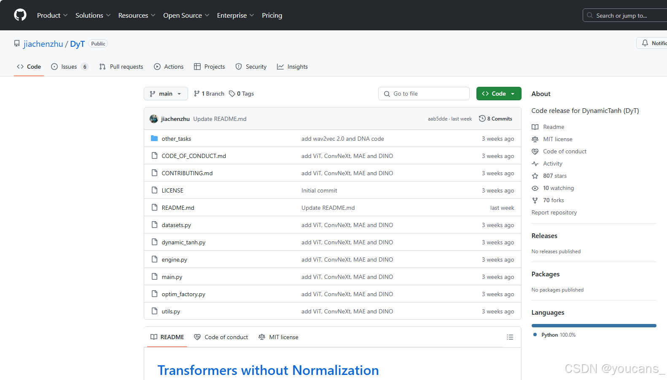
Task: Open the Report repository link
Action: 554,212
